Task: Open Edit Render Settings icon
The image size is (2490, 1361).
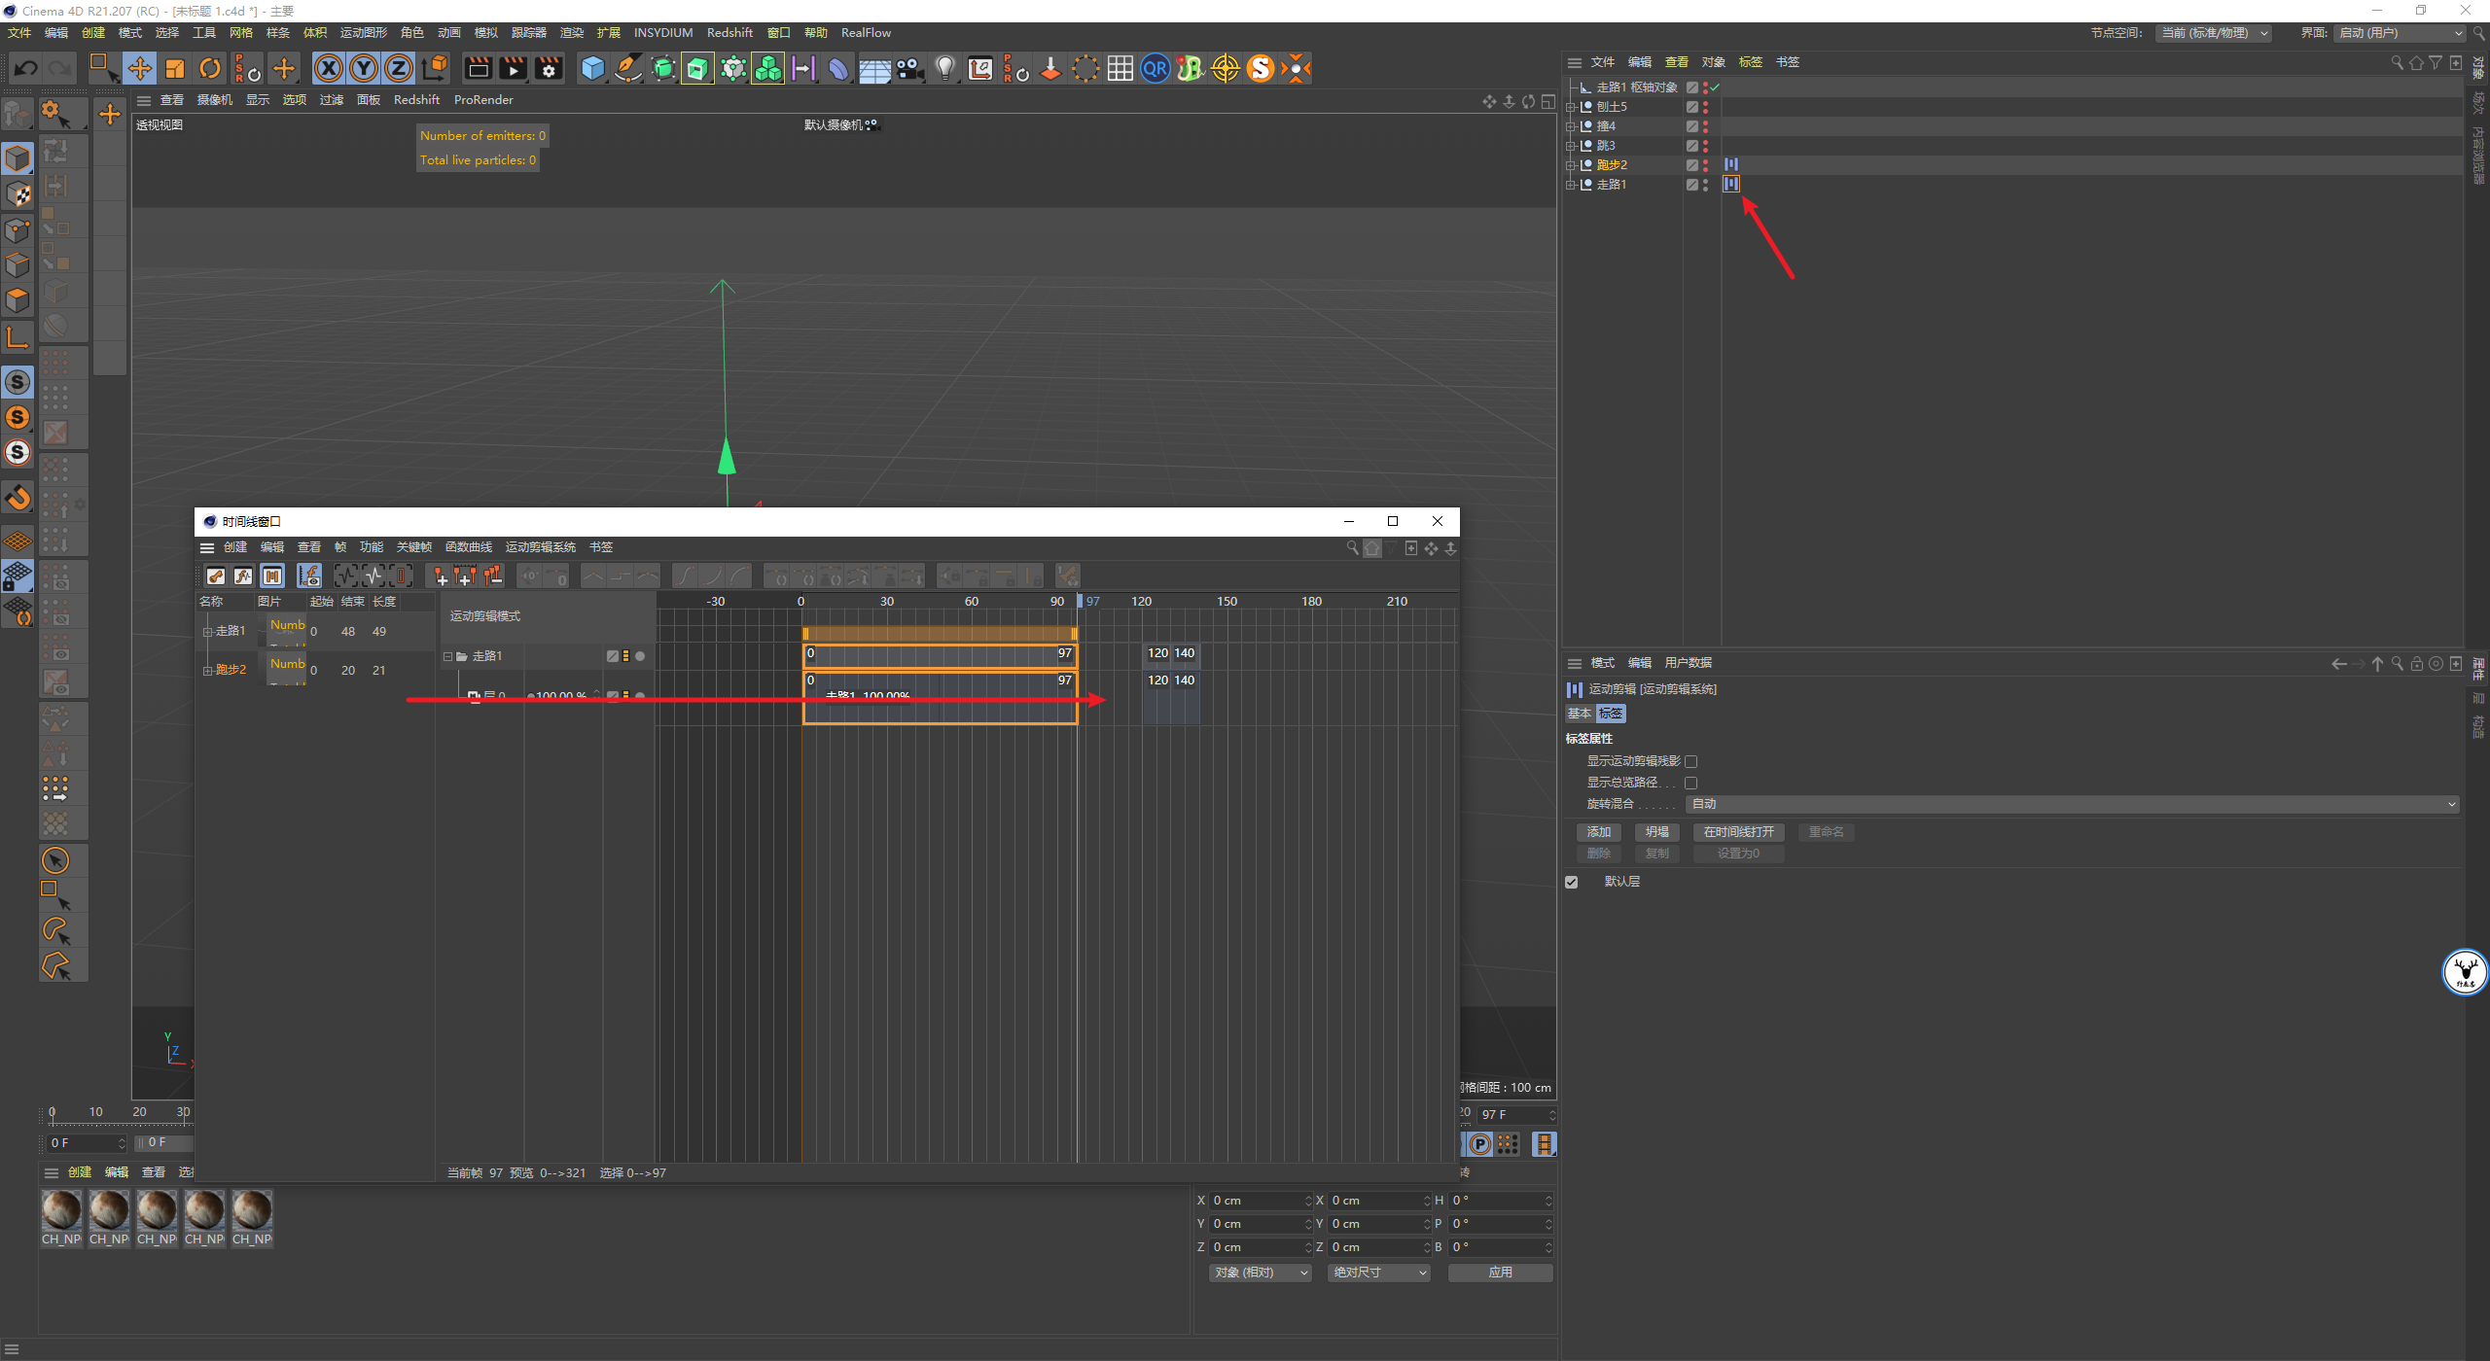Action: tap(549, 68)
